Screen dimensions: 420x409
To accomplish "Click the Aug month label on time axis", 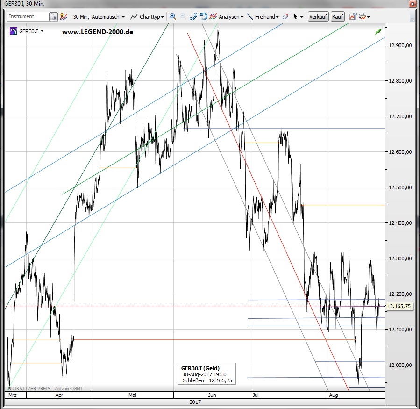I will 334,395.
